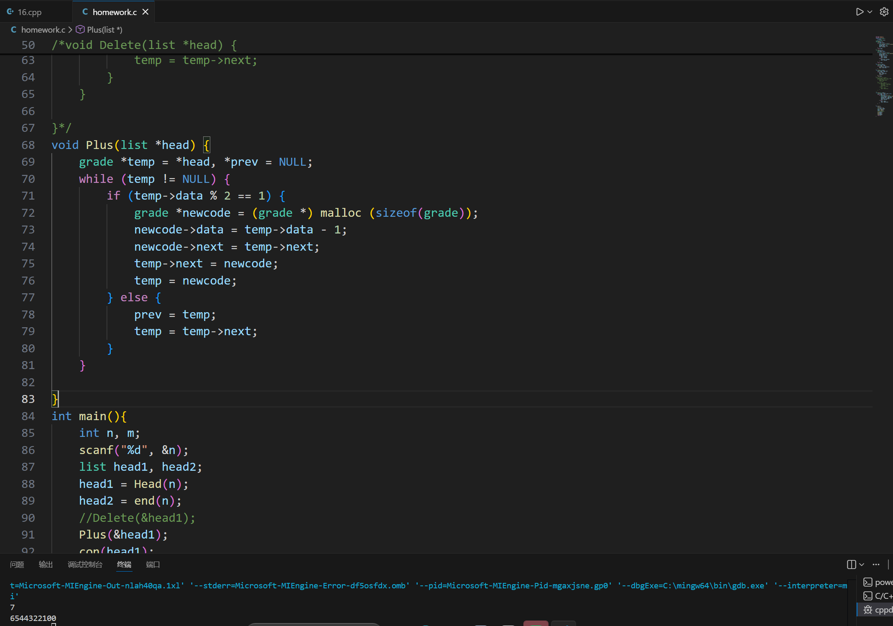Image resolution: width=893 pixels, height=626 pixels.
Task: Switch to the 问题 (Problems) panel tab
Action: pos(17,564)
